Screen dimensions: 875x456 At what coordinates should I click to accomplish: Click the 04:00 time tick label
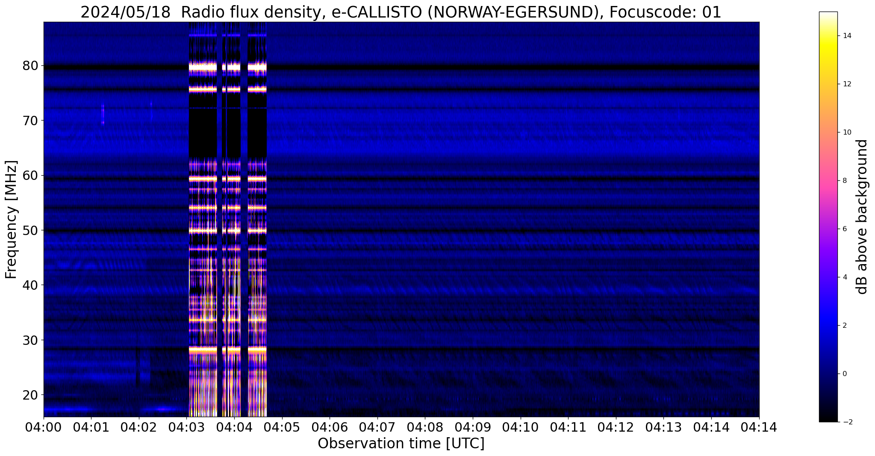43,427
